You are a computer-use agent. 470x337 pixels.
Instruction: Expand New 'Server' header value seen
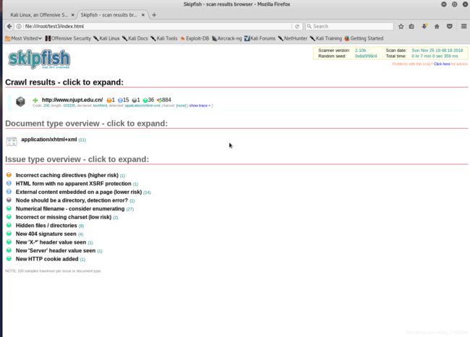[56, 251]
